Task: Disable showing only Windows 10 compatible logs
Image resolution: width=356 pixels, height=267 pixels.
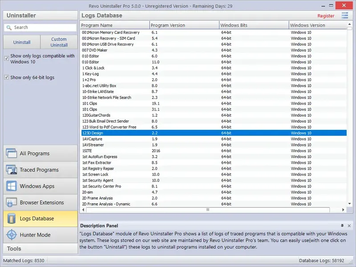Action: pyautogui.click(x=6, y=57)
